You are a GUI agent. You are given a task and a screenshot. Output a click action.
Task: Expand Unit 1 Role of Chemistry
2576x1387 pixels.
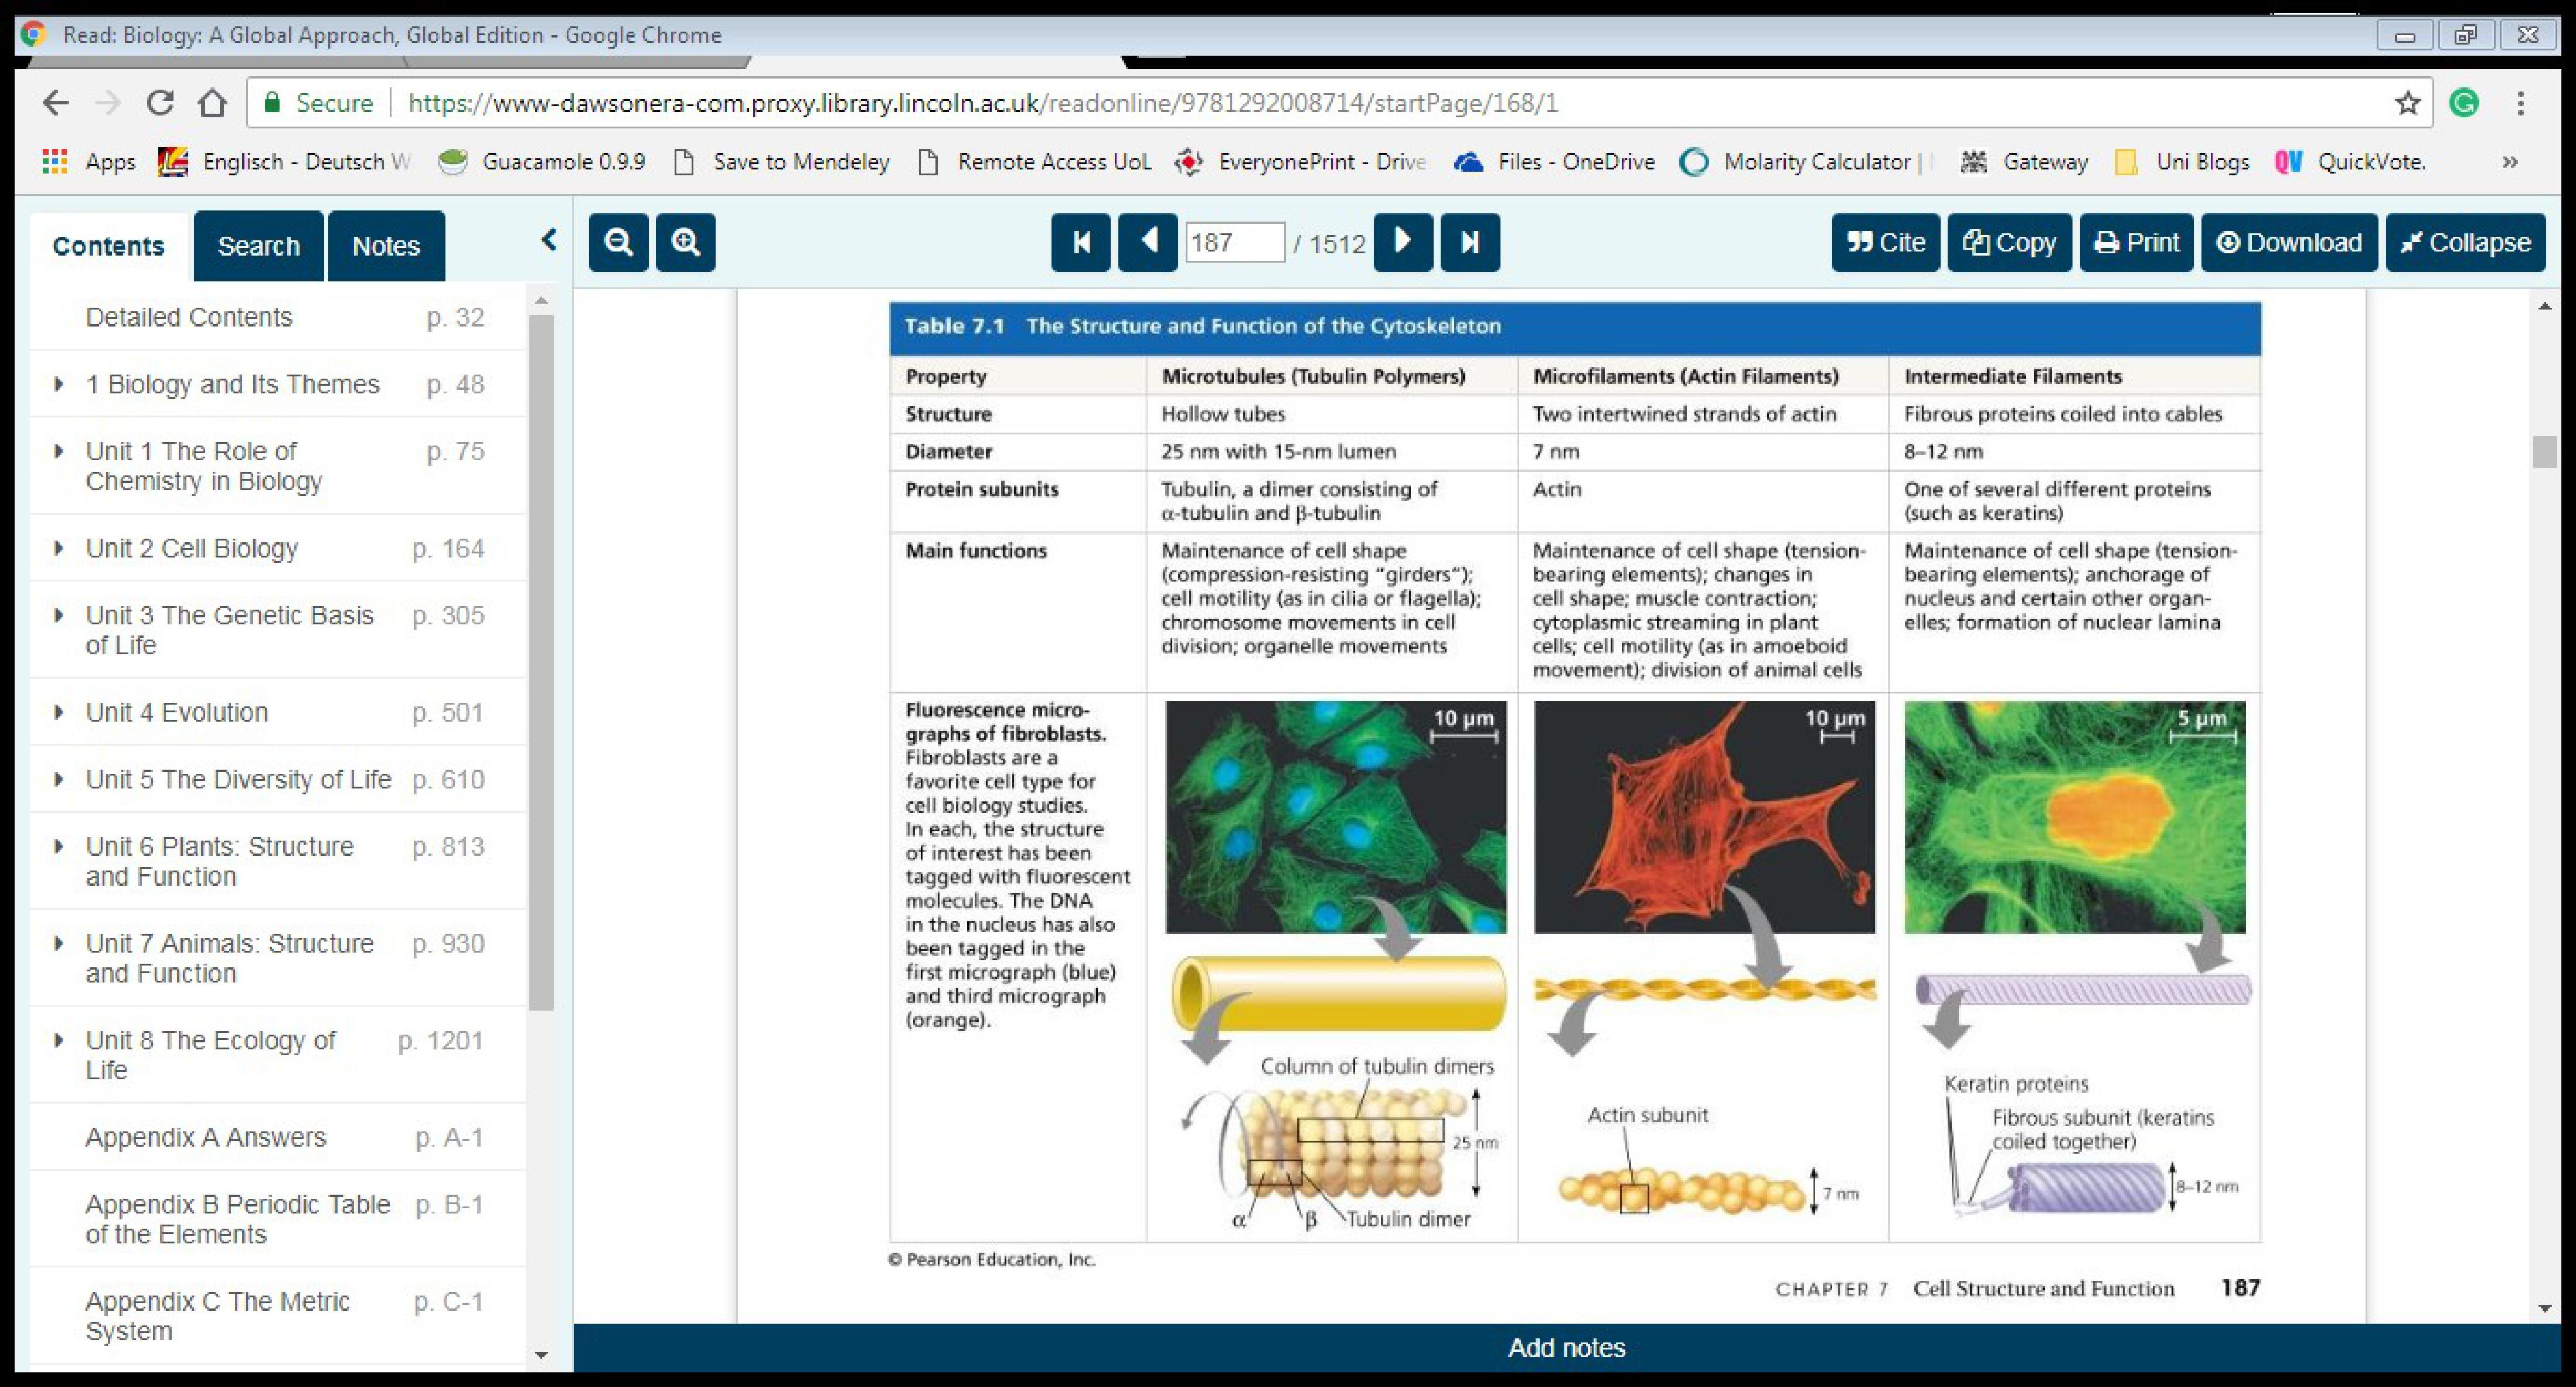59,451
